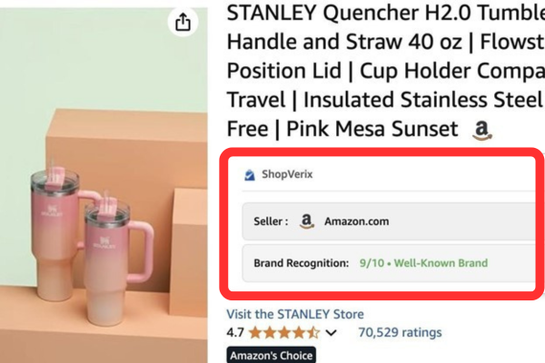Click the Brand Recognition label
The height and width of the screenshot is (363, 545).
(x=301, y=263)
